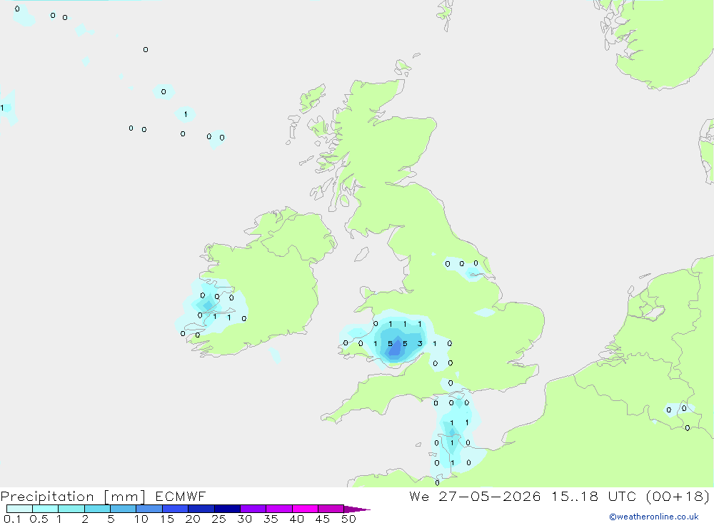Click the legend label '10'
Image resolution: width=714 pixels, height=523 pixels.
click(141, 519)
